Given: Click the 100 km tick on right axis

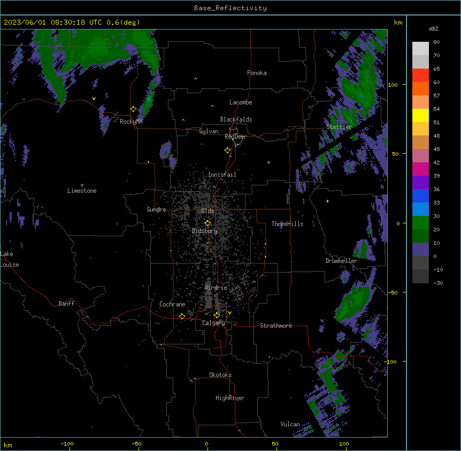Looking at the screenshot, I should coord(393,85).
